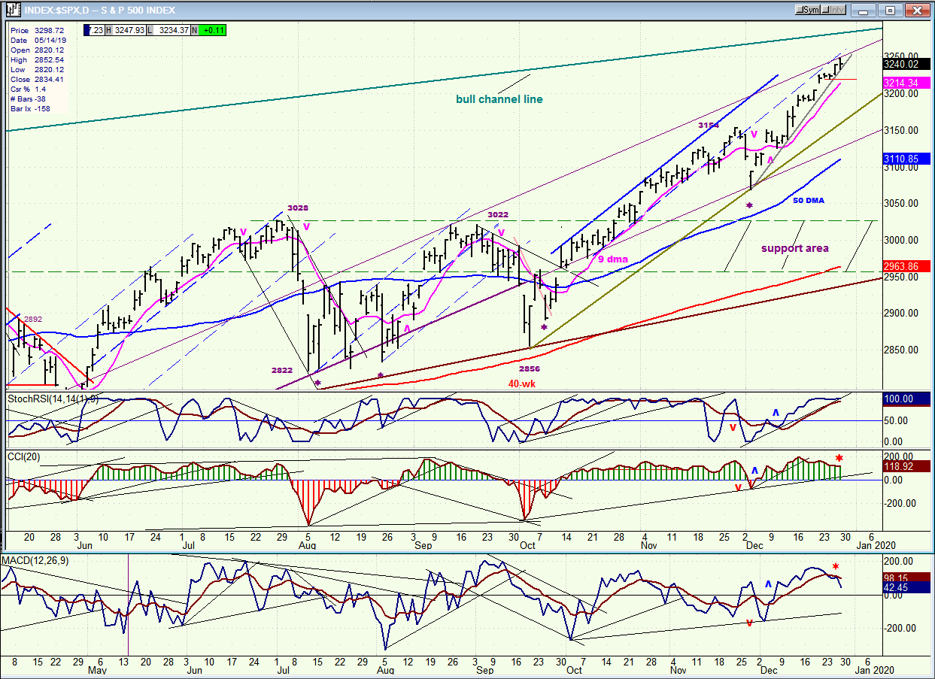Maximize the S&P 500 chart window
Screen dimensions: 935x679
(x=891, y=10)
